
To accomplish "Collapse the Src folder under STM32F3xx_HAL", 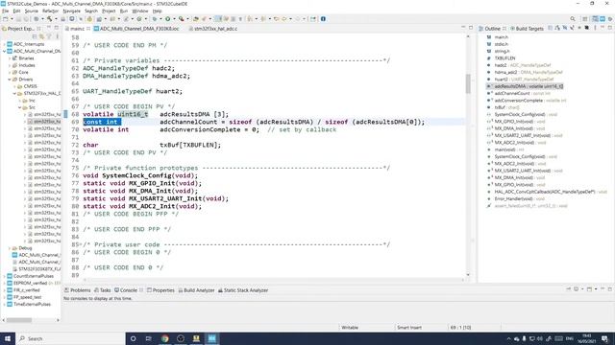I will tap(20, 107).
